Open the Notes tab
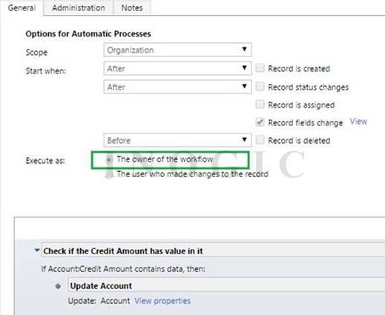The image size is (385, 315). [x=132, y=8]
